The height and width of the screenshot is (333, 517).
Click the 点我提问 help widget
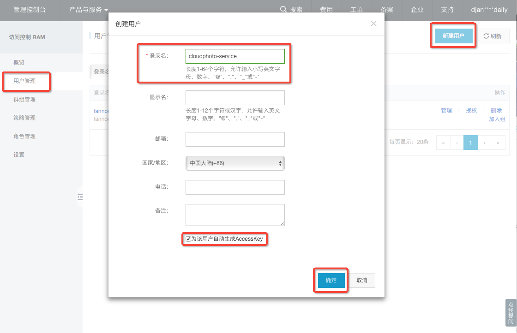[x=511, y=313]
